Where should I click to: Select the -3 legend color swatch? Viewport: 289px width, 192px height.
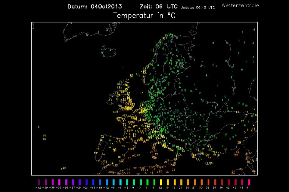tap(127, 182)
